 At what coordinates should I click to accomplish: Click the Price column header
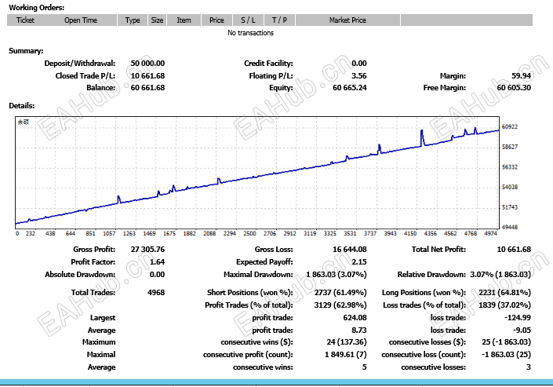coord(216,20)
